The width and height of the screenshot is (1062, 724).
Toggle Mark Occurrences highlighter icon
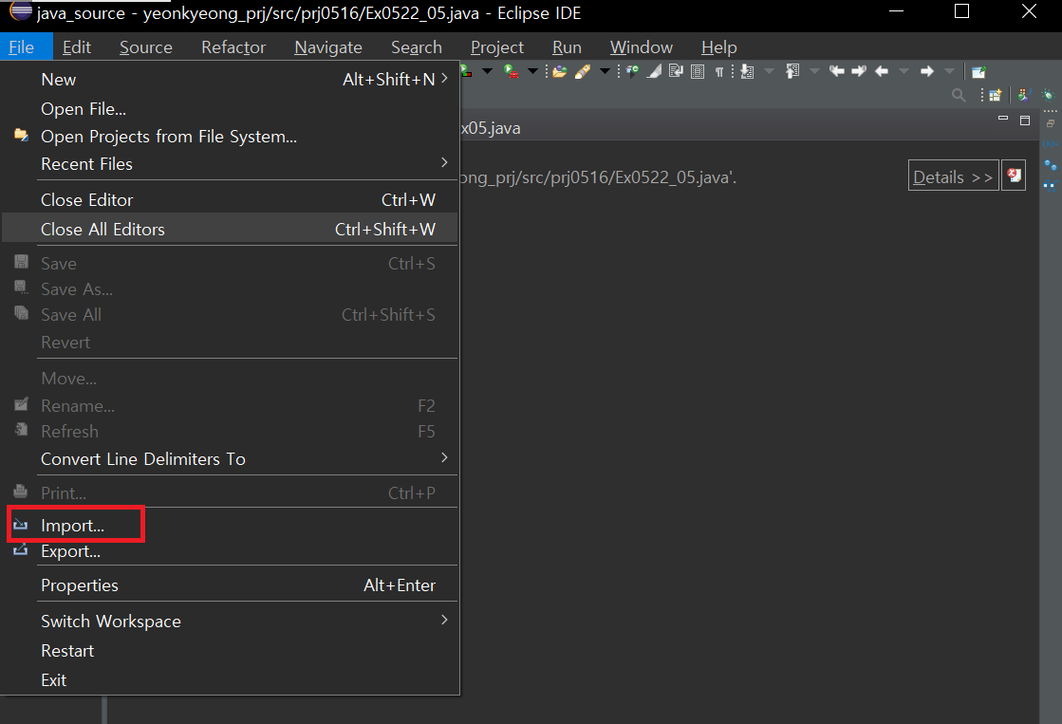pyautogui.click(x=654, y=71)
